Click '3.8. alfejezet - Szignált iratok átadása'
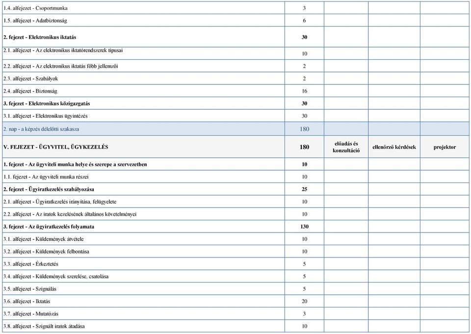 (44, 326)
